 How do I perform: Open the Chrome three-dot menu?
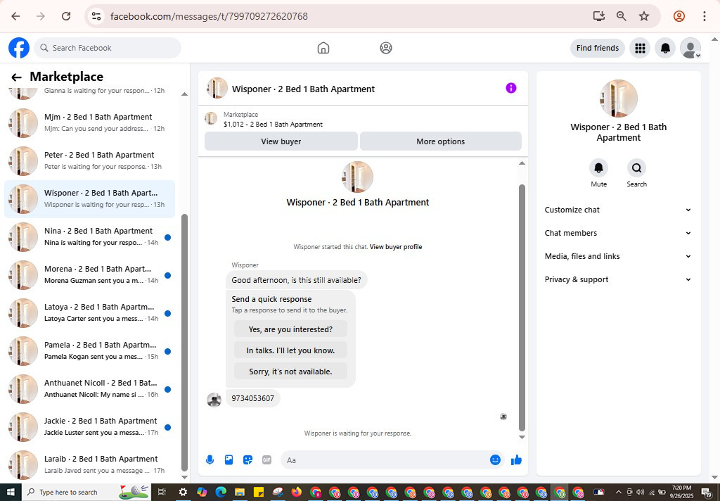(x=704, y=16)
